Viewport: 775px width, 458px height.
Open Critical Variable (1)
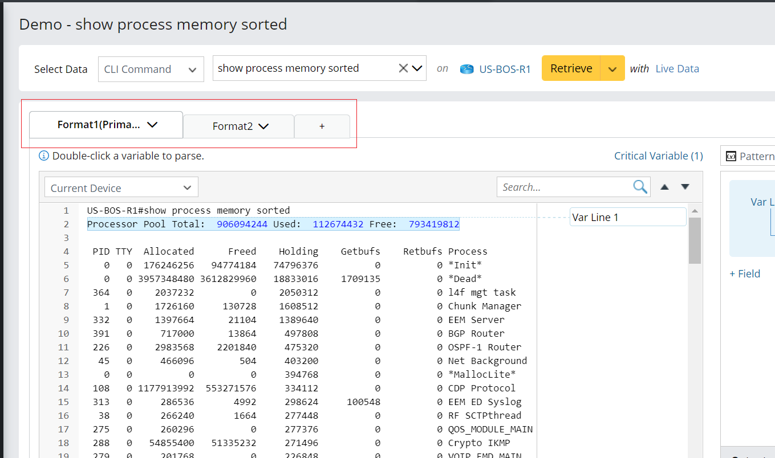(x=658, y=156)
